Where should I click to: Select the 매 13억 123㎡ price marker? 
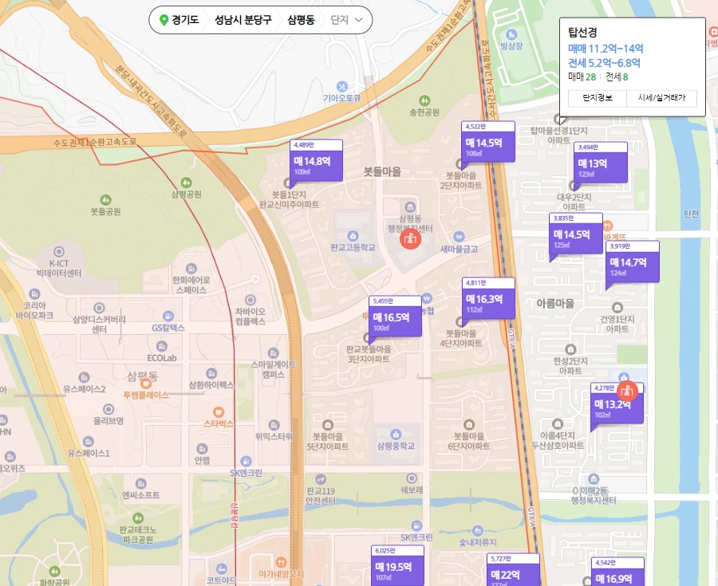click(x=600, y=163)
